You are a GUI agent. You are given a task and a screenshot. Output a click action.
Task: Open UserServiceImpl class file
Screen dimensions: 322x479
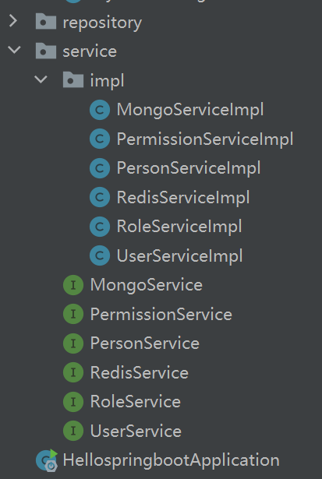coord(179,256)
